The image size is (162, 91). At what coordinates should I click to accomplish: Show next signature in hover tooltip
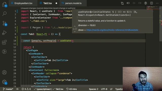tap(75, 31)
